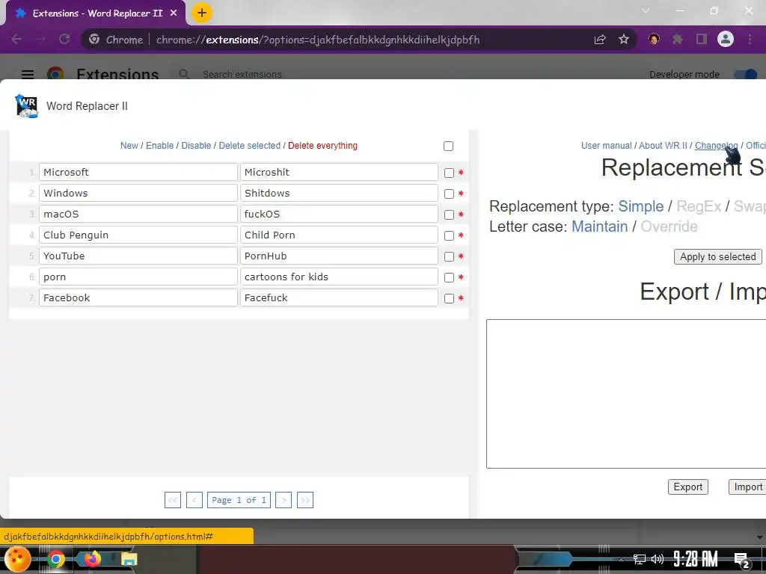This screenshot has width=766, height=574.
Task: Click the Disable link
Action: pyautogui.click(x=196, y=146)
